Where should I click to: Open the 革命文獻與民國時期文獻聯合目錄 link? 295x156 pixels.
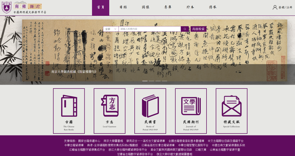(171, 150)
